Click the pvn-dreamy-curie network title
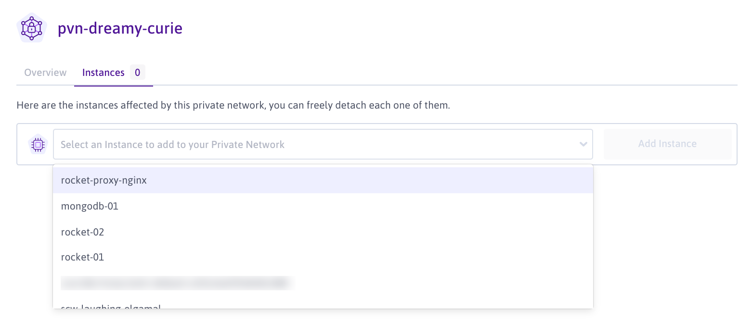 click(x=120, y=28)
